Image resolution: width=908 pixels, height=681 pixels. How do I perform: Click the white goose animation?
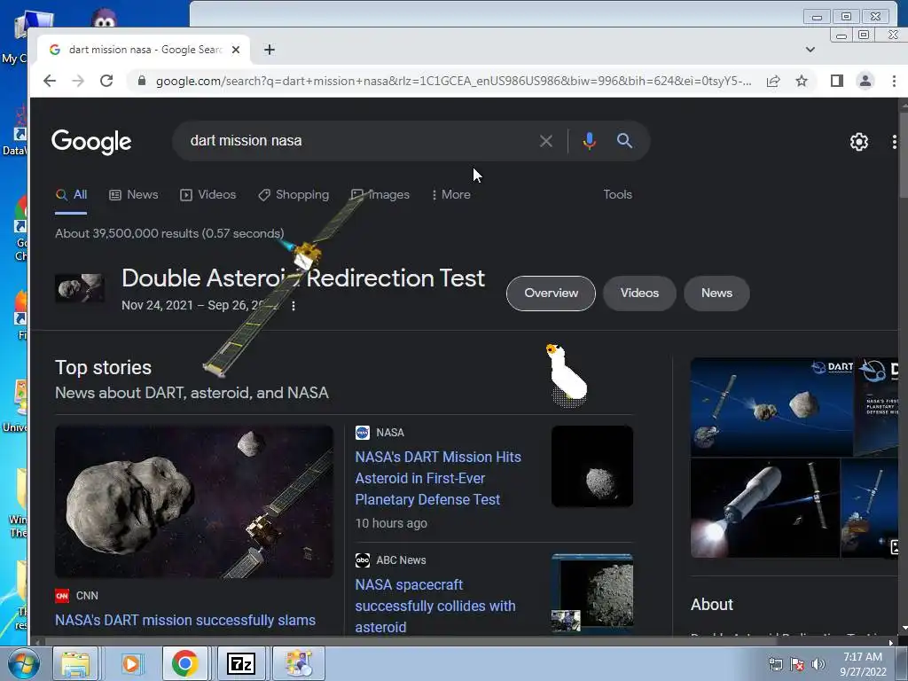point(566,375)
